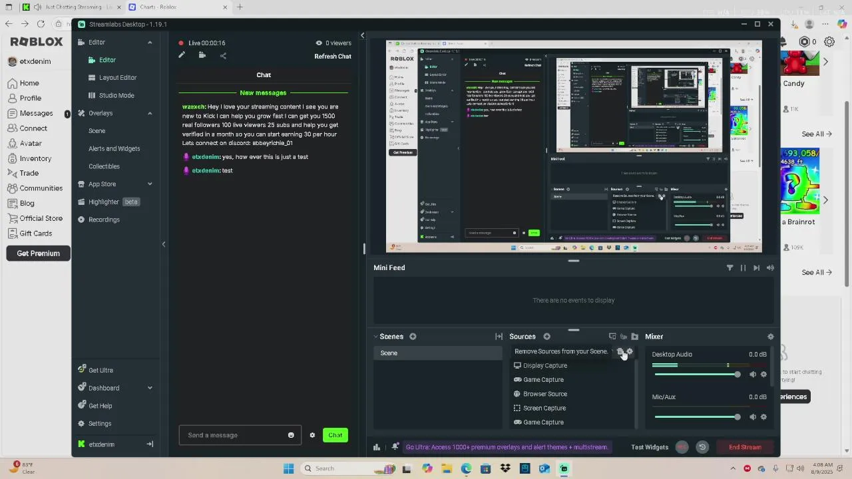Open Mic/Aux settings gear

763,417
